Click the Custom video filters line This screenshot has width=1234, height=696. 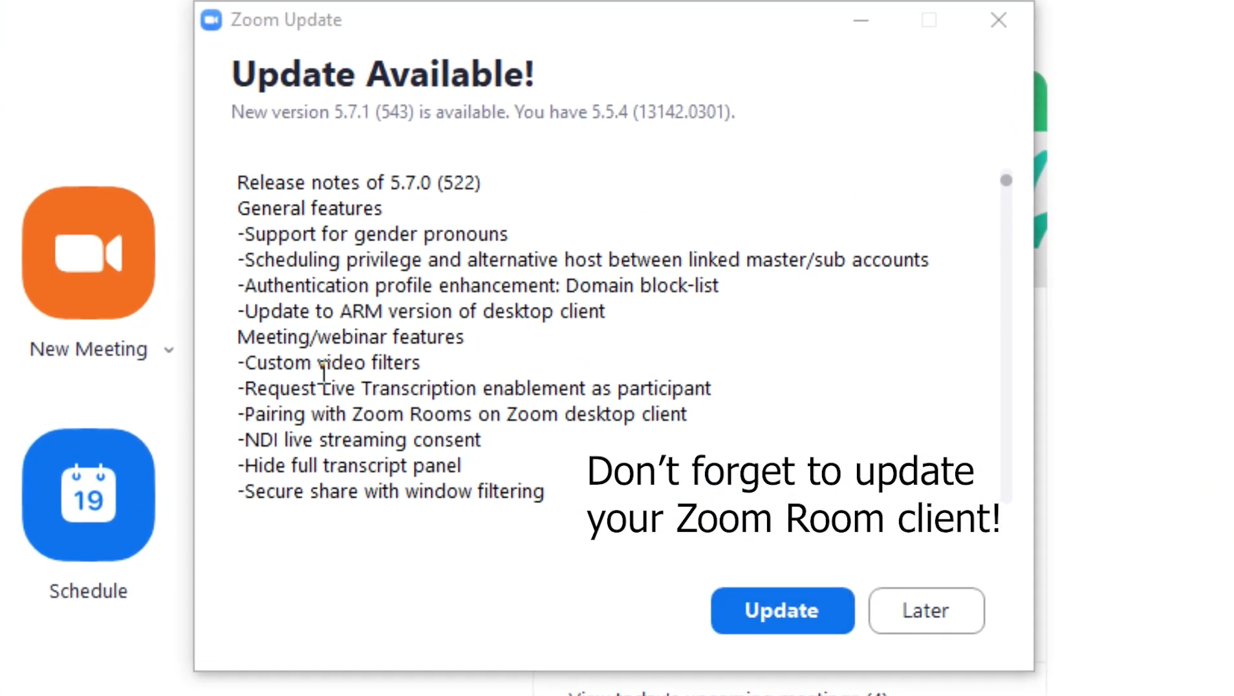point(329,363)
